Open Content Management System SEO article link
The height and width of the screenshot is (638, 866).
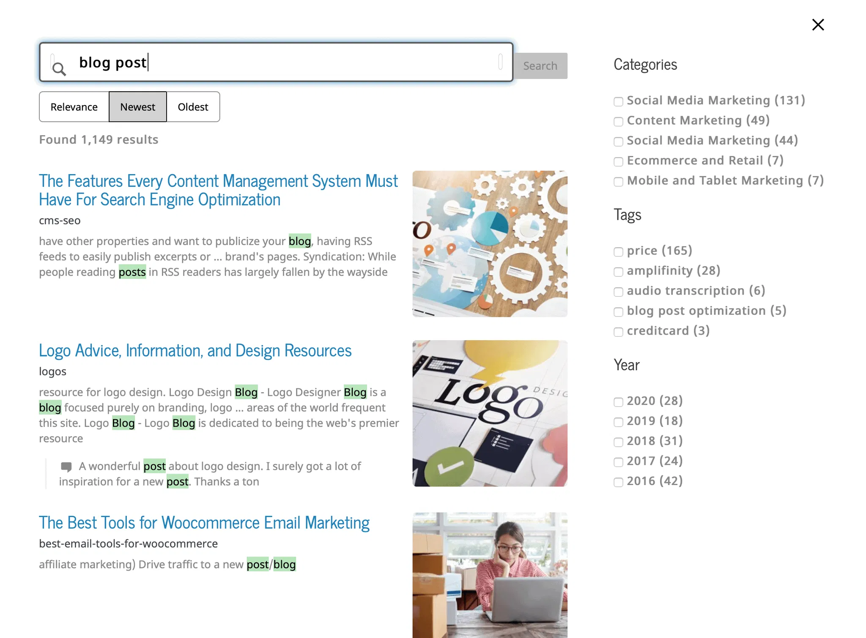point(218,190)
